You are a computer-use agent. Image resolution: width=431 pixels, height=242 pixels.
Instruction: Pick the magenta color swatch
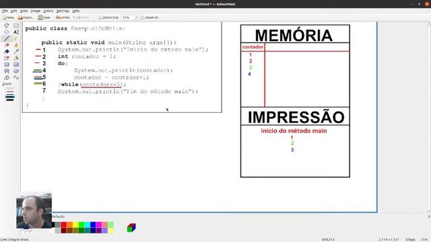coord(99,225)
